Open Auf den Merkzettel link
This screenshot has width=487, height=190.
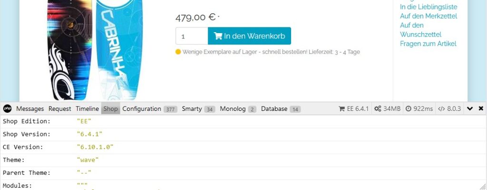[429, 16]
